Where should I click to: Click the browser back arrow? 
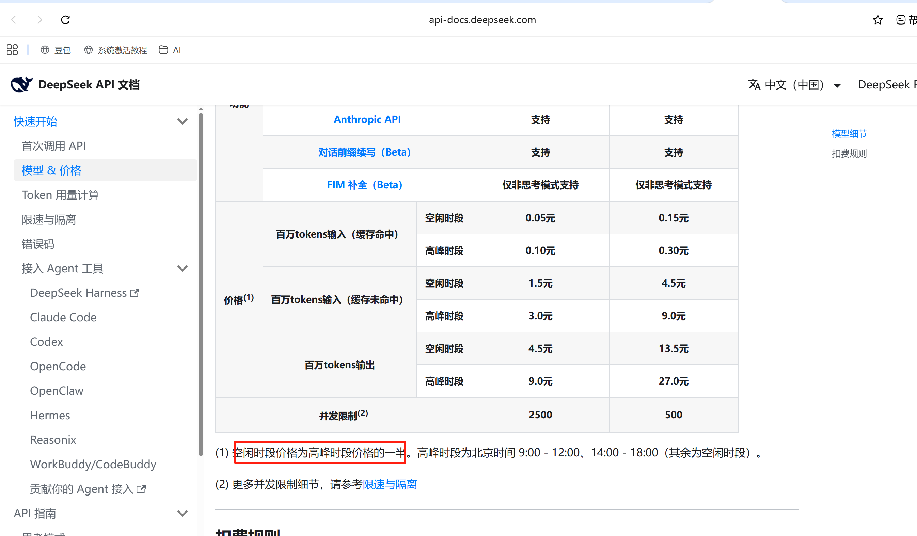[14, 20]
